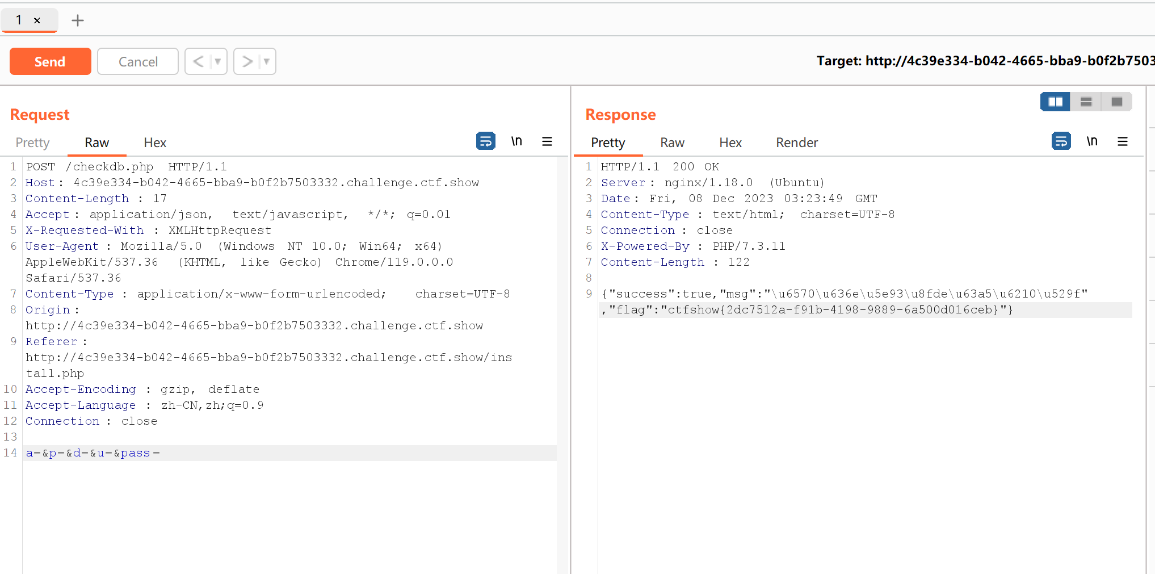Select side-by-side layout view

(x=1056, y=102)
